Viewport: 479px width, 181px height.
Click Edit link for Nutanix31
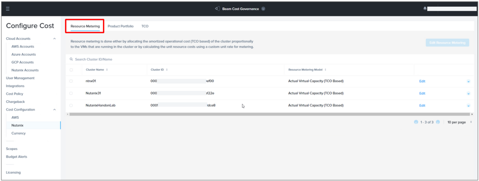click(422, 93)
